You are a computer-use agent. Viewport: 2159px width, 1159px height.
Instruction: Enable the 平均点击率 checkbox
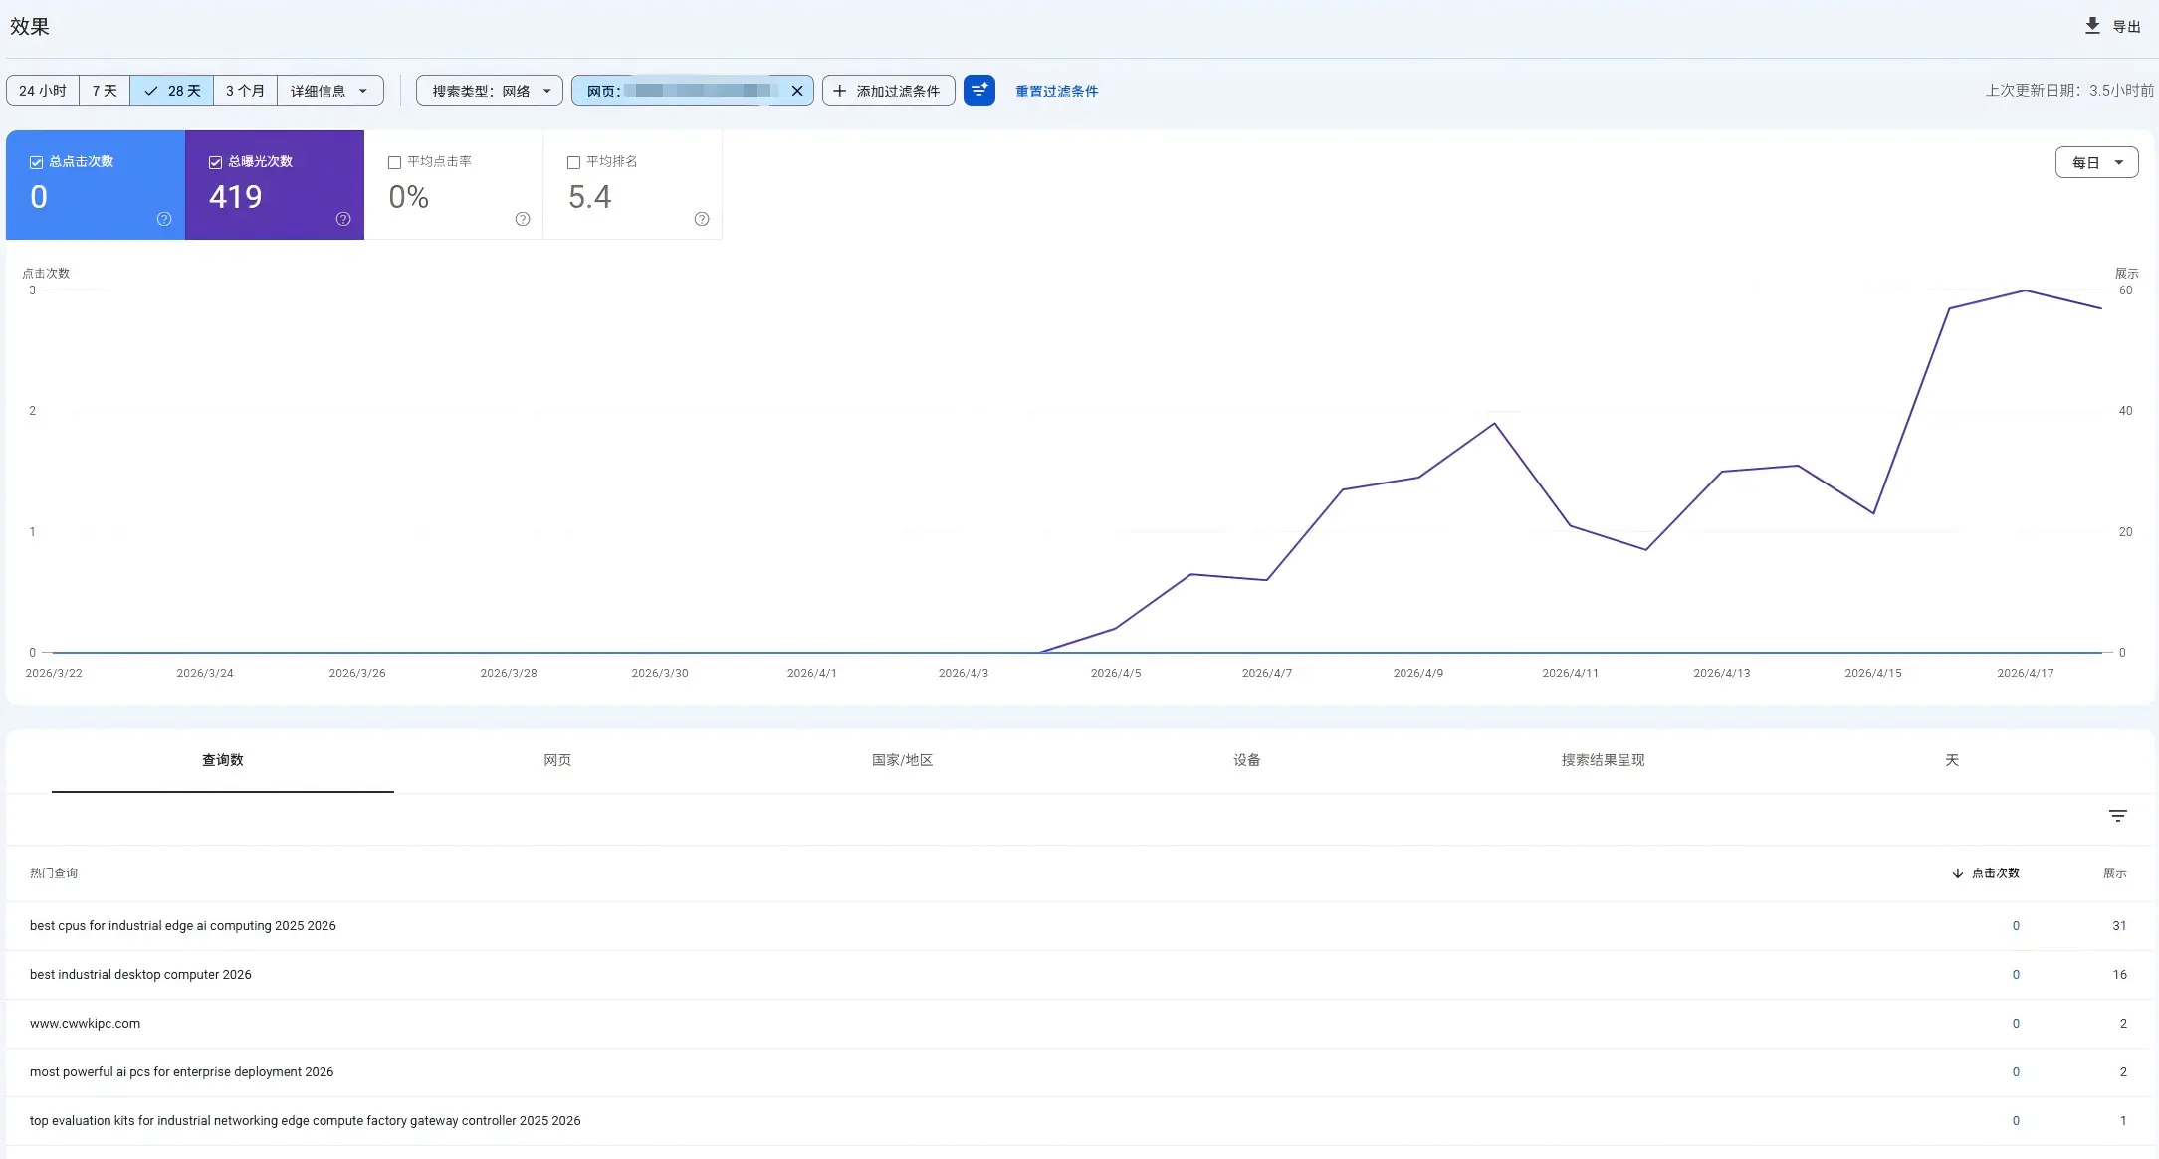pyautogui.click(x=394, y=162)
